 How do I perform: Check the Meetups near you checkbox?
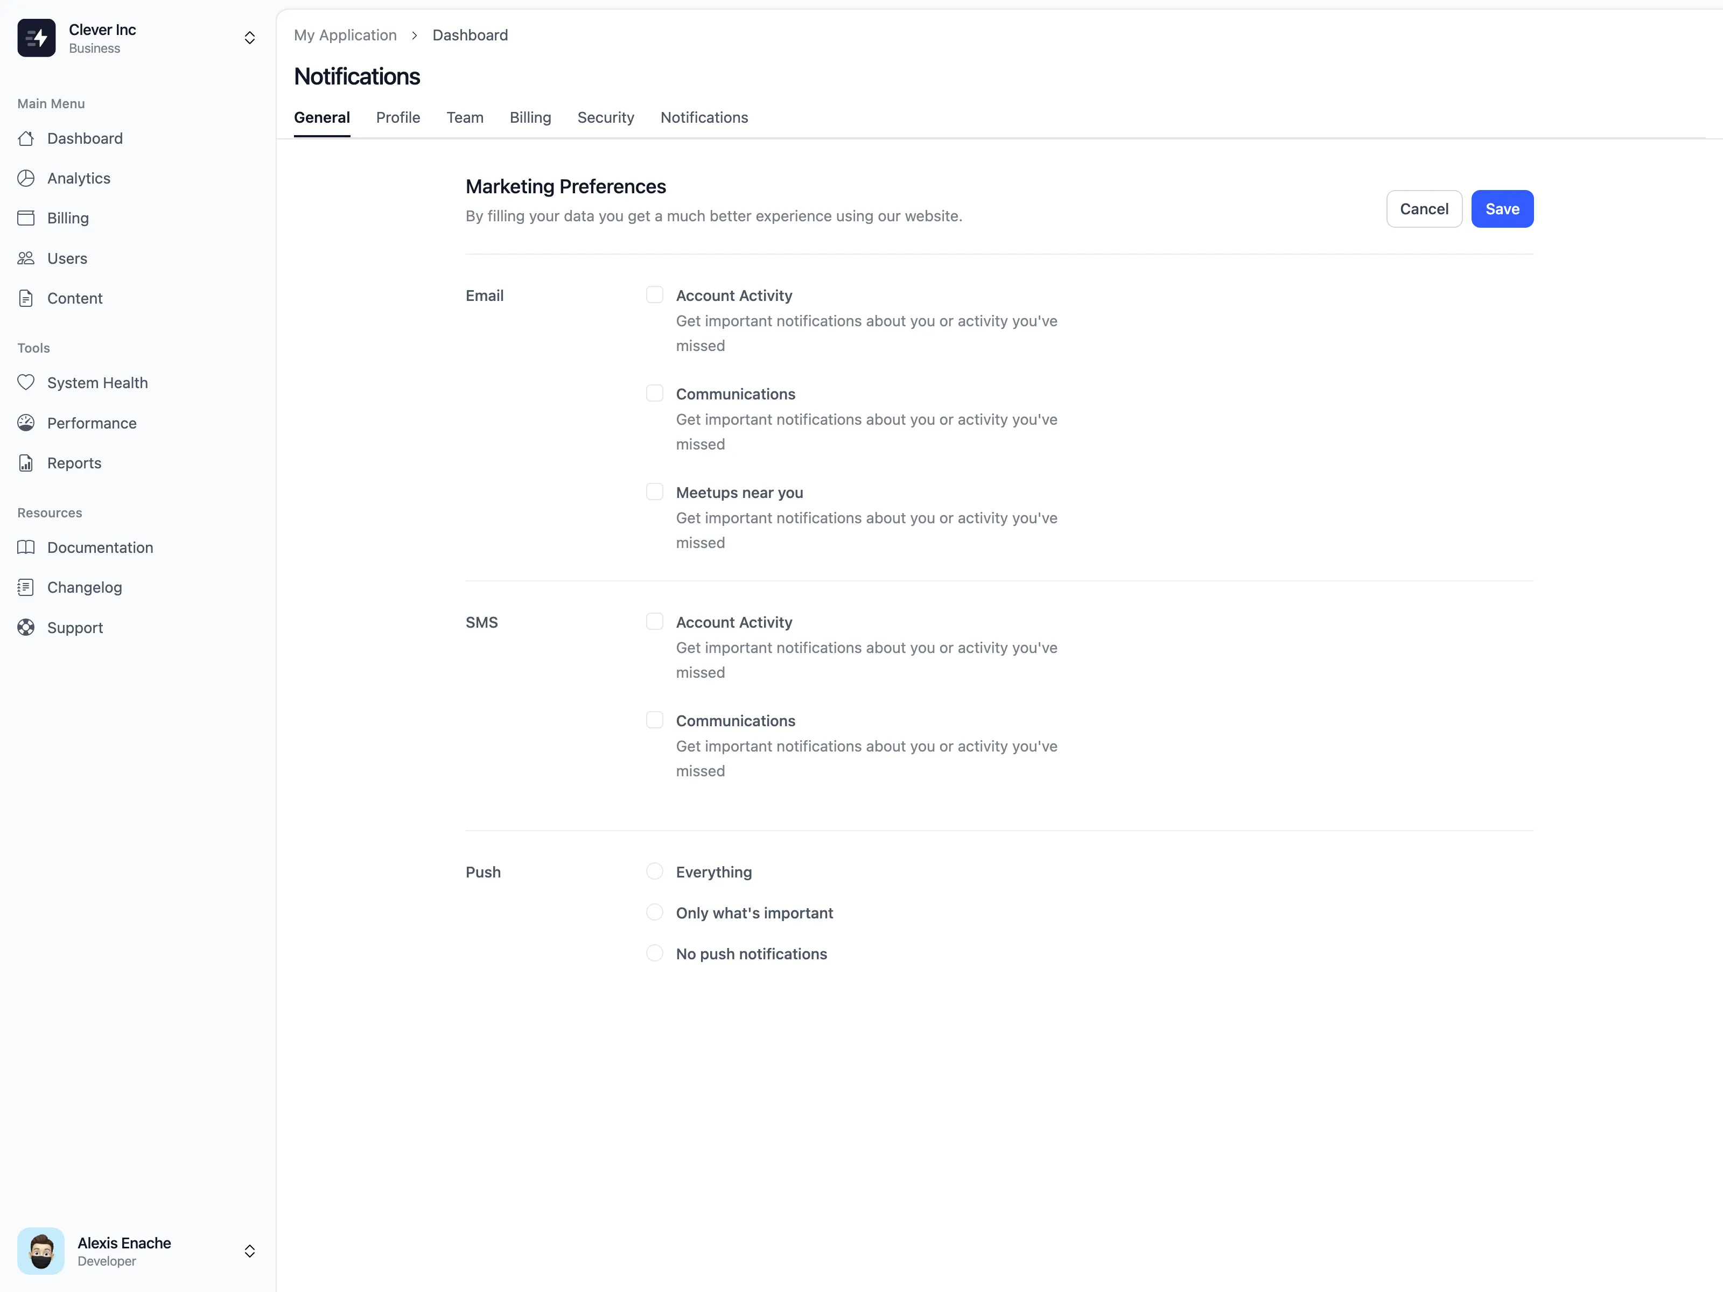click(654, 492)
